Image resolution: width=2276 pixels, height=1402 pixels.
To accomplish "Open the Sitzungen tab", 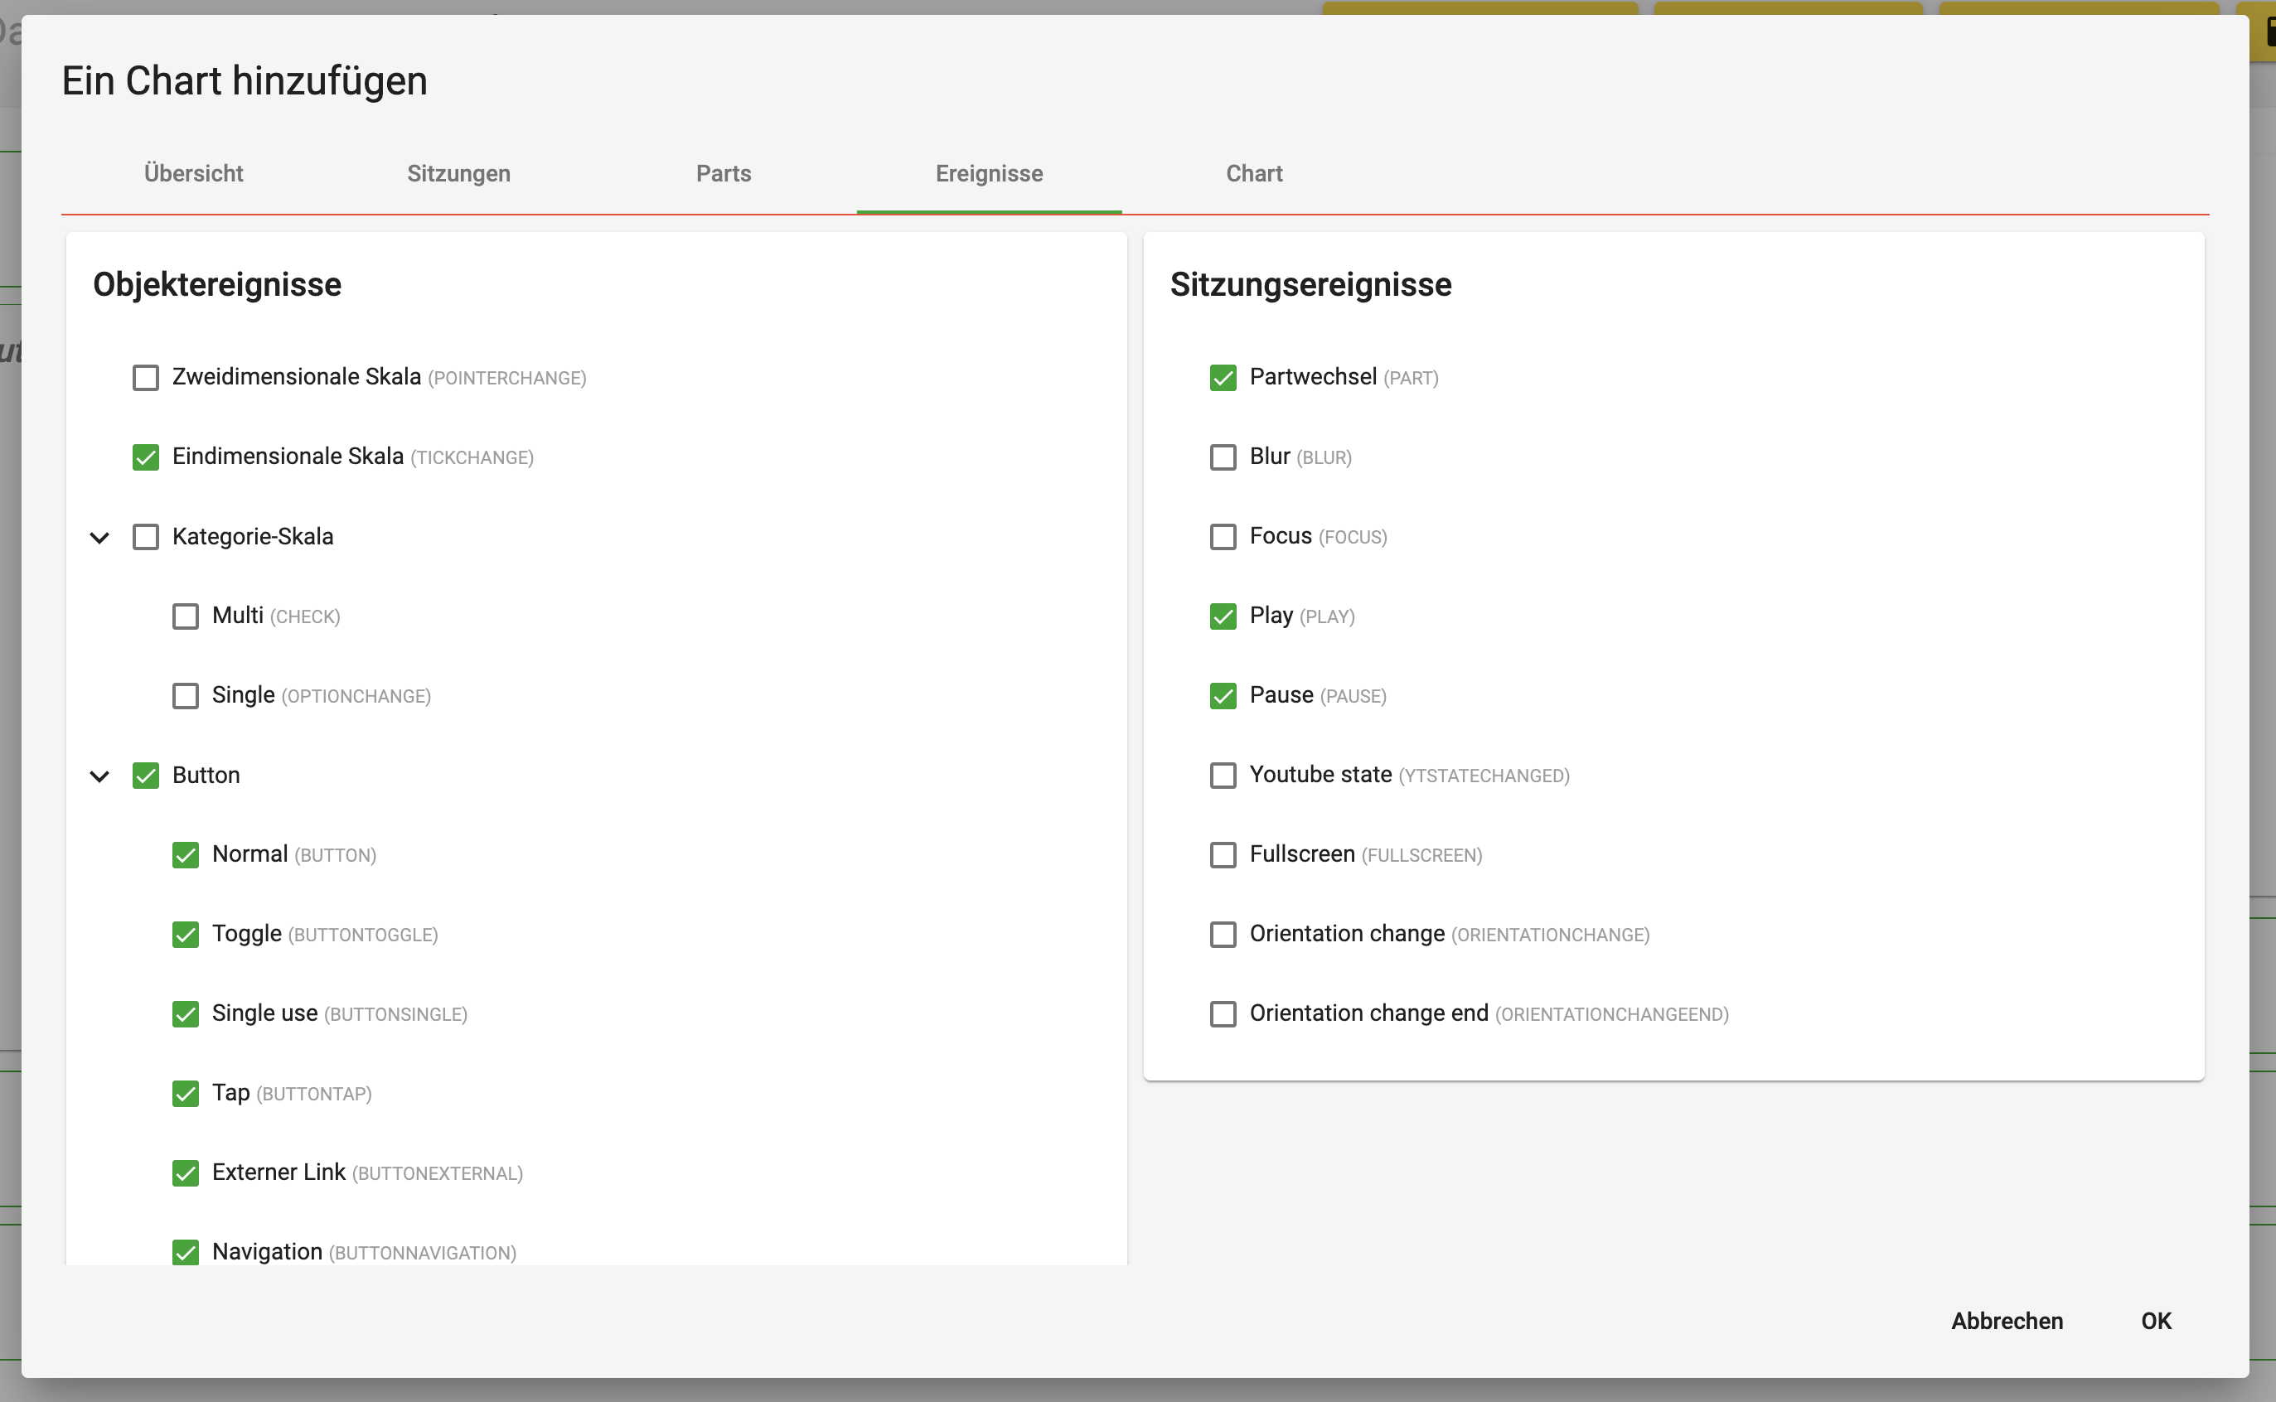I will coord(458,173).
